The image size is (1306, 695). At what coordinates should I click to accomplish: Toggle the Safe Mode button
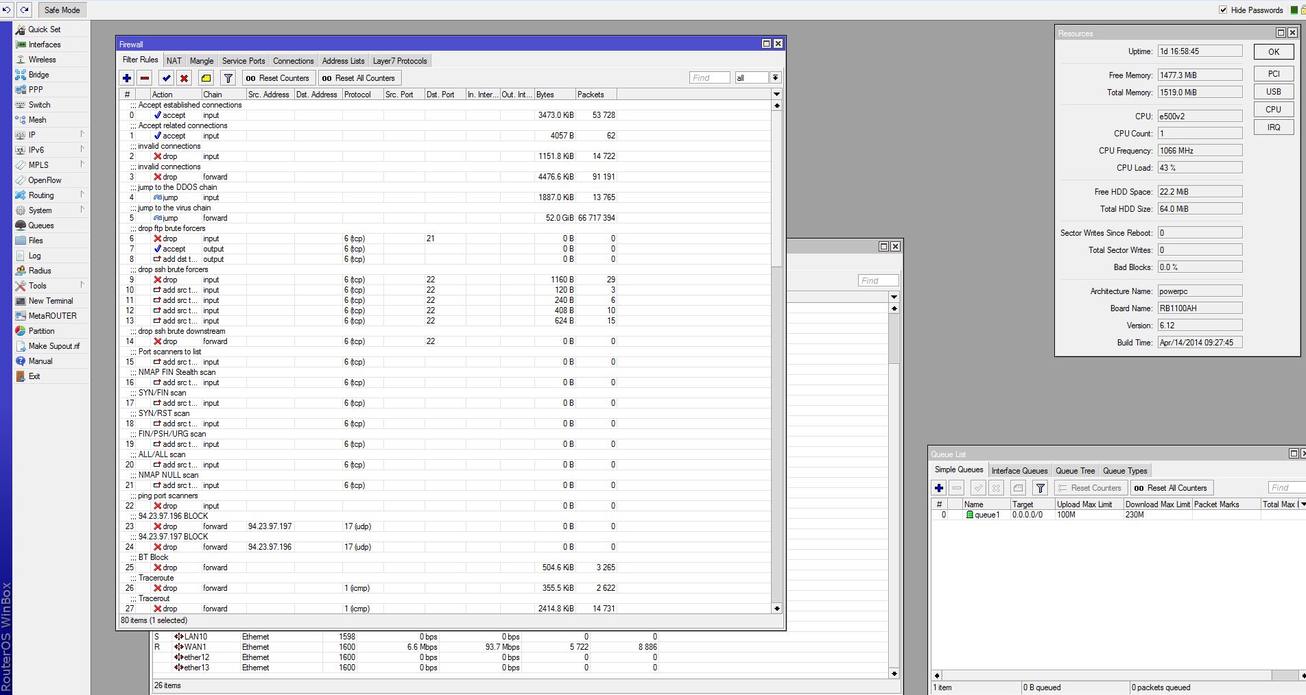(x=62, y=10)
